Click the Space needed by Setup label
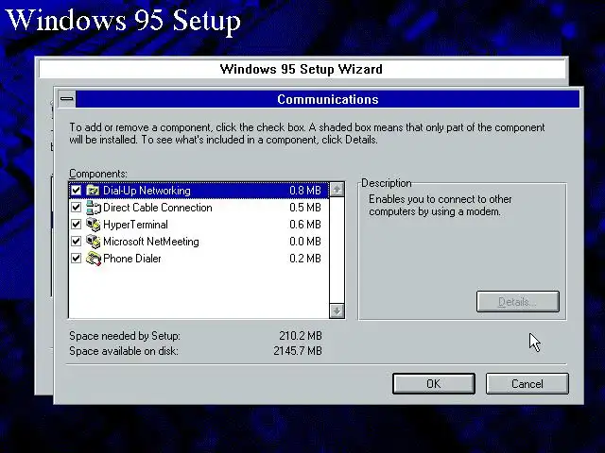605x453 pixels. 124,336
